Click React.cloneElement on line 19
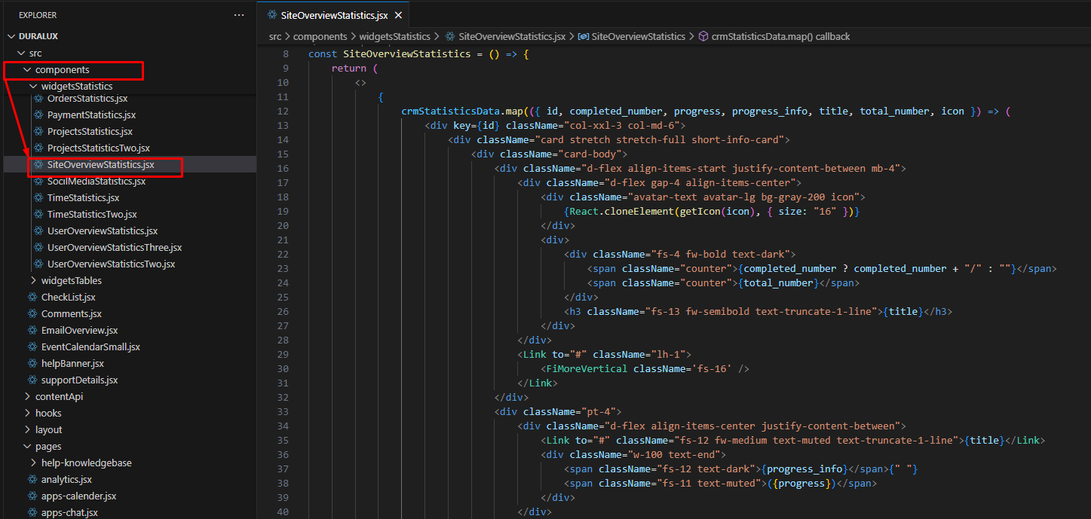Viewport: 1091px width, 519px height. [621, 211]
